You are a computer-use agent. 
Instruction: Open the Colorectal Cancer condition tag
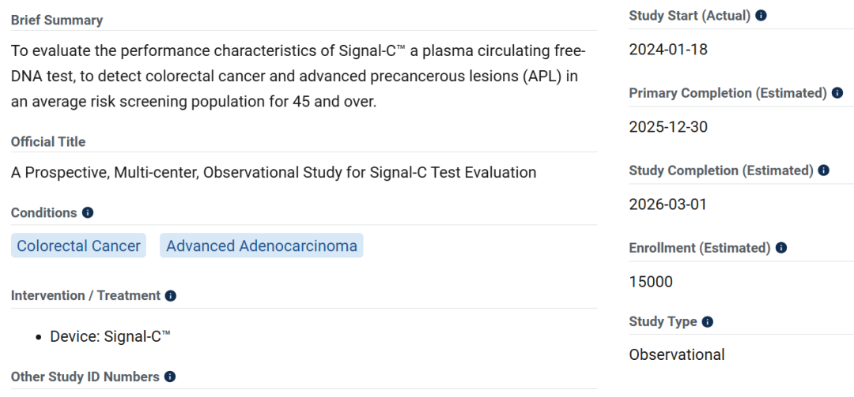point(78,246)
